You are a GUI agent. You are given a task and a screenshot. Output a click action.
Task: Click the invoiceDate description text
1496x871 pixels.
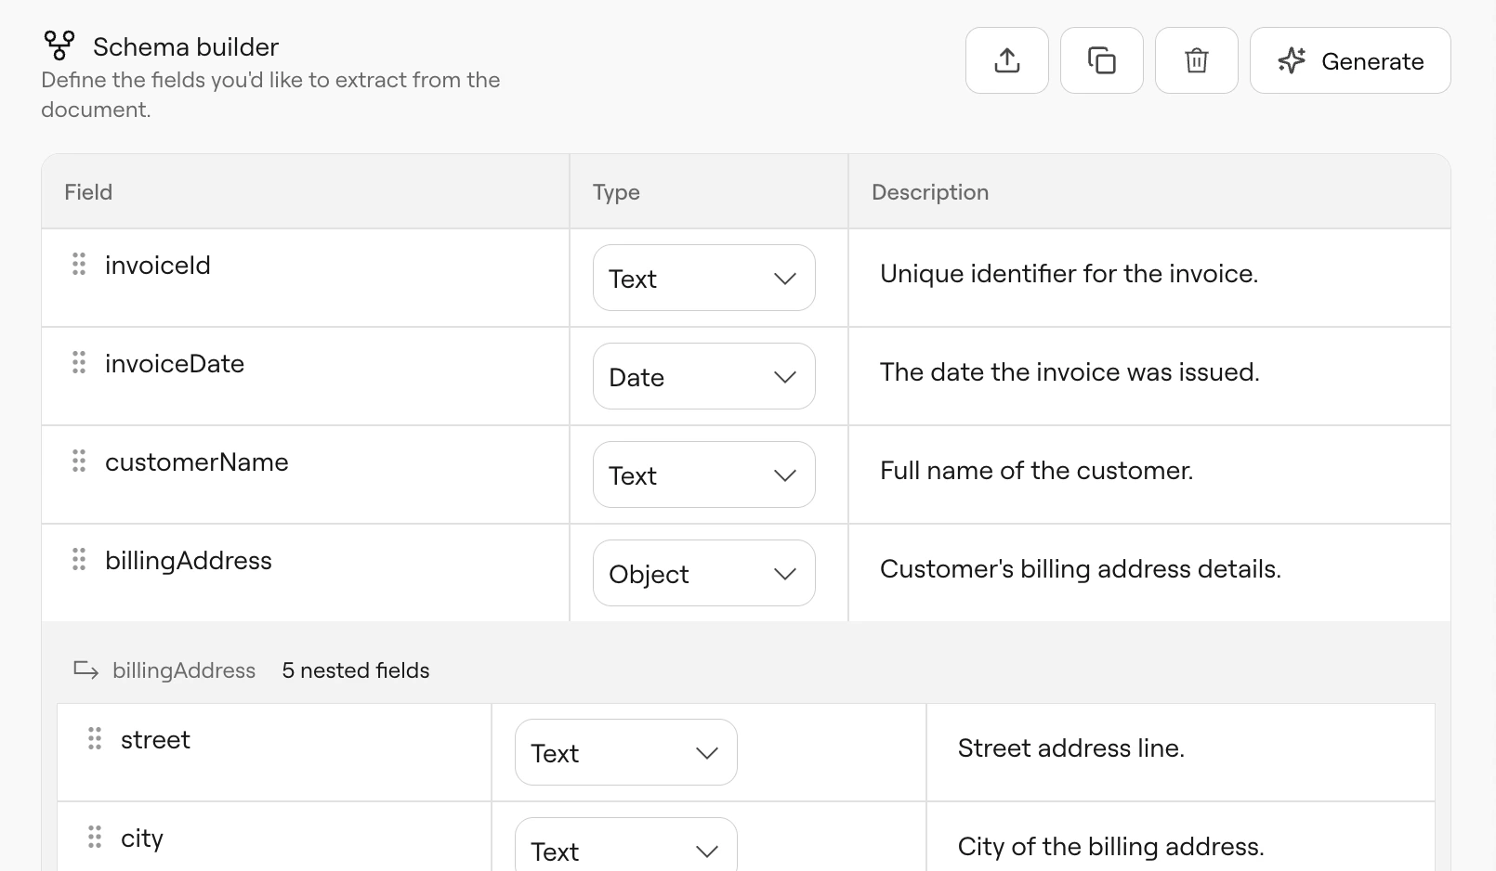[1070, 371]
